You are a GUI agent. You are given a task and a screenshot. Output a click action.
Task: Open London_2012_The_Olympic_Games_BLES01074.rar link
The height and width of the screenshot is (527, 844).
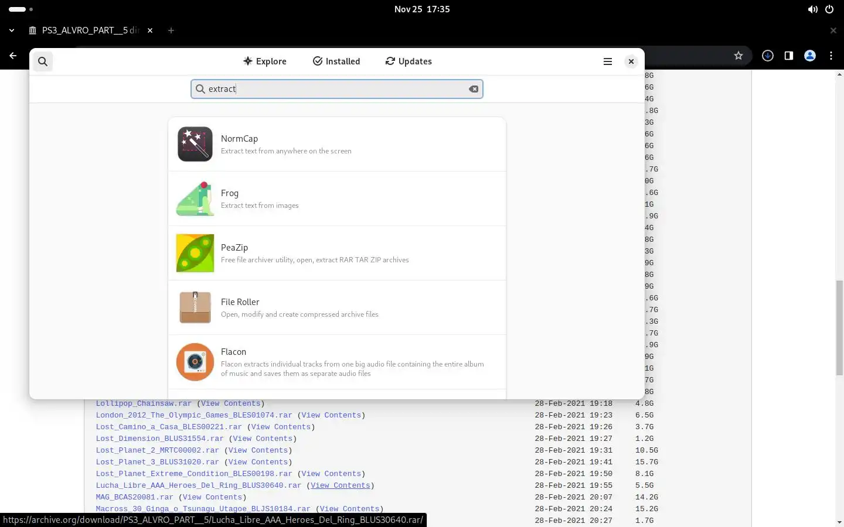click(194, 415)
